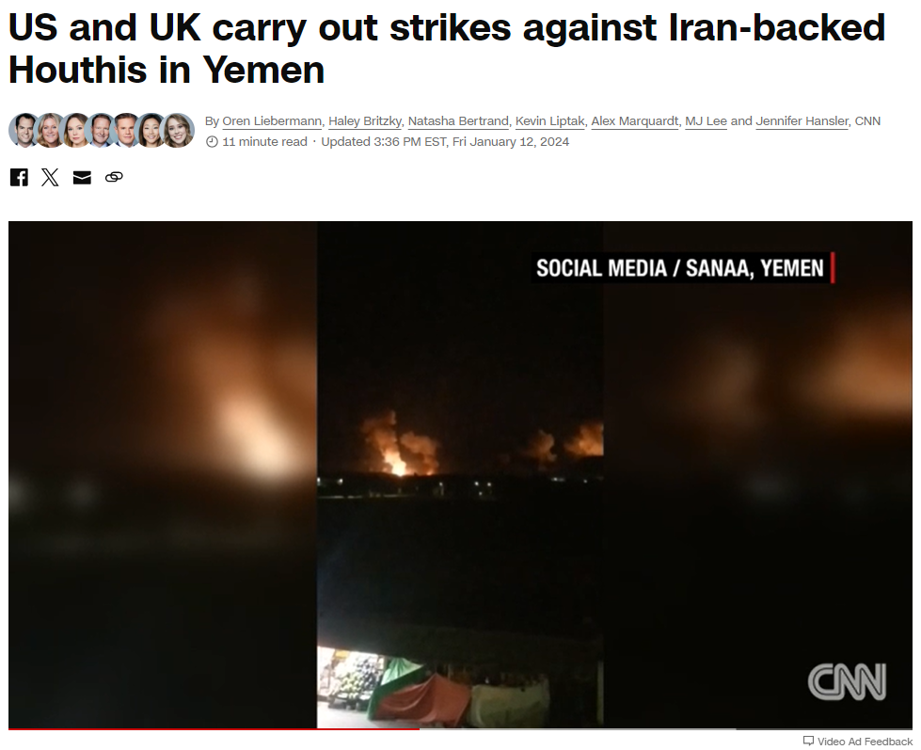Image resolution: width=921 pixels, height=750 pixels.
Task: Click the CNN logo watermark in video
Action: (x=847, y=681)
